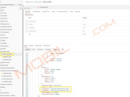Screen dimensions: 130x97
Task: Switch to the Authorization tab
Action: tap(36, 12)
